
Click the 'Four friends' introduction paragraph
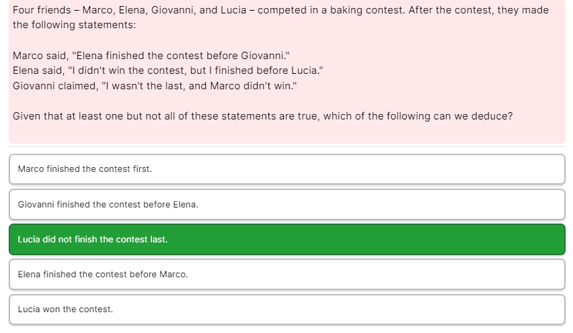pos(280,17)
